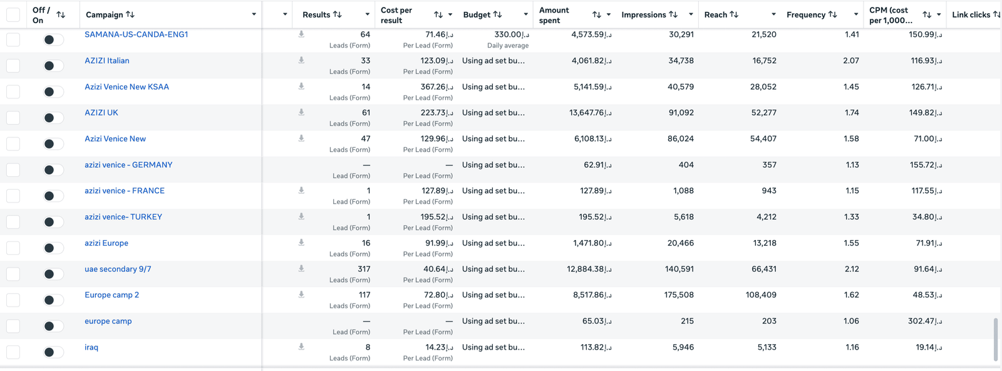
Task: Sort by Impressions column arrows icon
Action: click(673, 14)
